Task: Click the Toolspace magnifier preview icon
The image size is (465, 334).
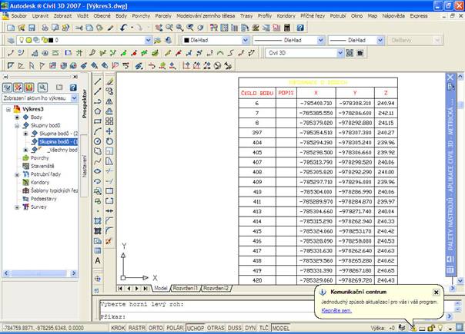Action: click(x=42, y=88)
